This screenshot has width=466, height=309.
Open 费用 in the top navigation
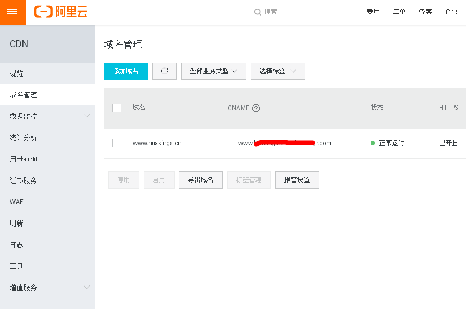(x=373, y=12)
